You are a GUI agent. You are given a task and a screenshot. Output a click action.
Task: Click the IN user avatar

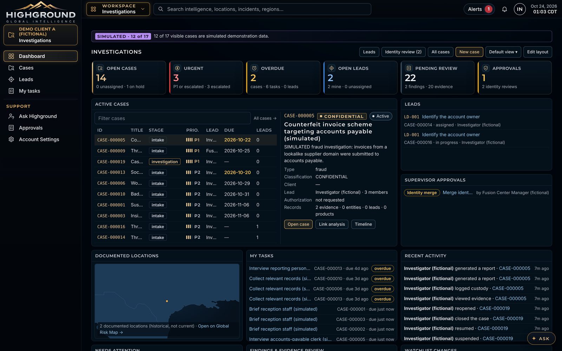(520, 9)
